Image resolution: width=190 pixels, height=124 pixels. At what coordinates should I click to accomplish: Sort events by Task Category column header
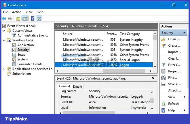tap(136, 34)
